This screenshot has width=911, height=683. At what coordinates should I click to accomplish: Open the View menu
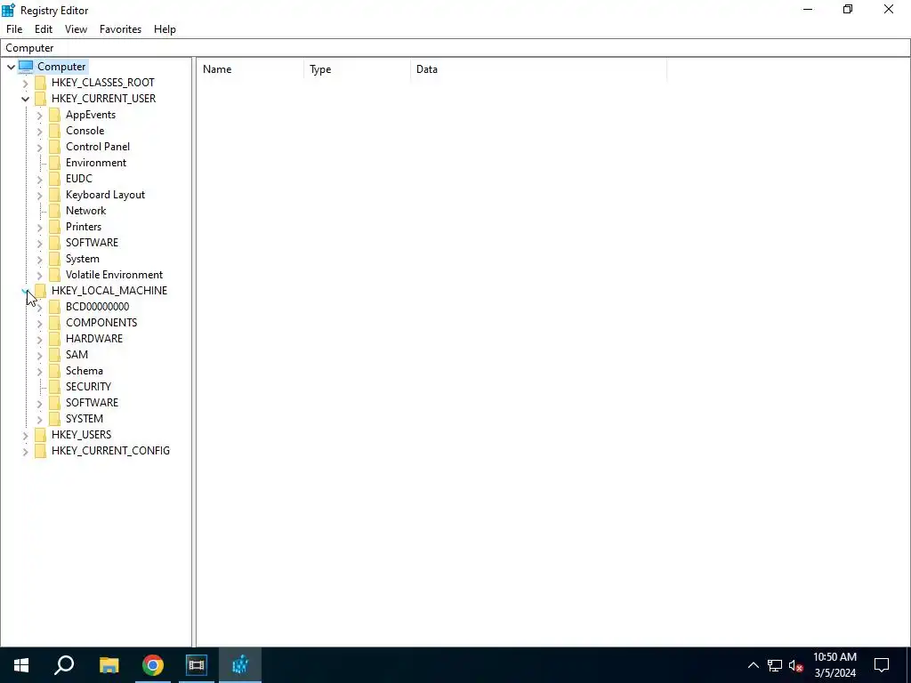76,29
